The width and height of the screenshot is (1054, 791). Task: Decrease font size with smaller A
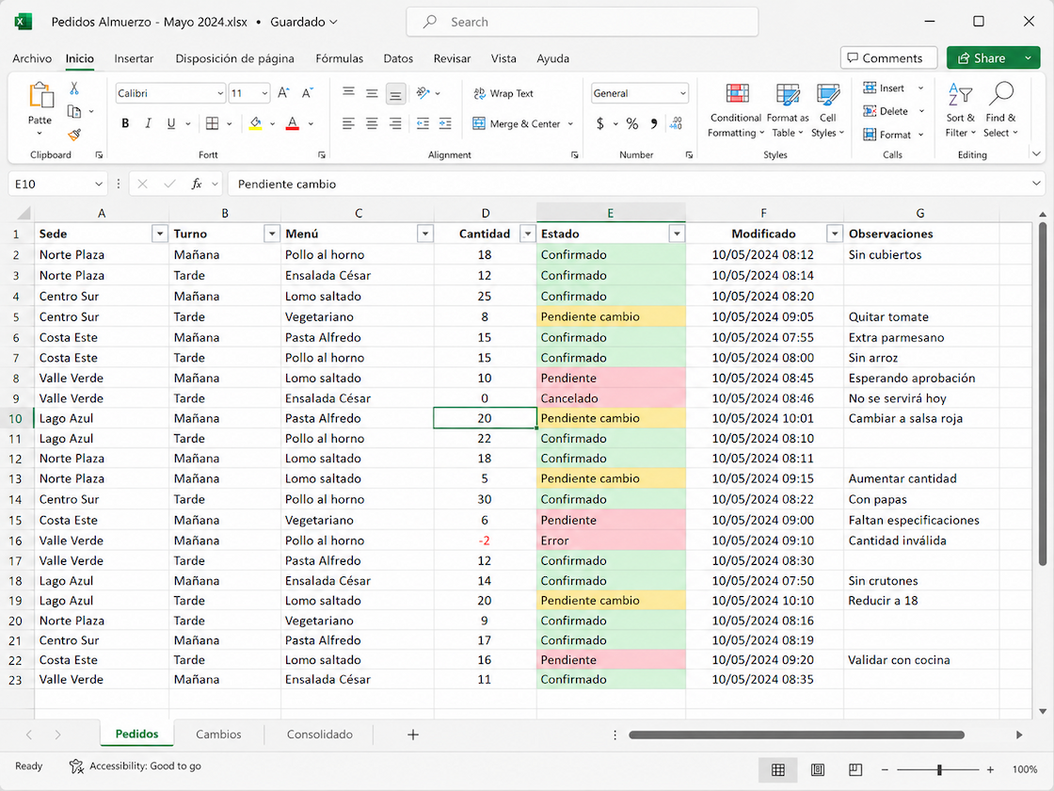307,93
